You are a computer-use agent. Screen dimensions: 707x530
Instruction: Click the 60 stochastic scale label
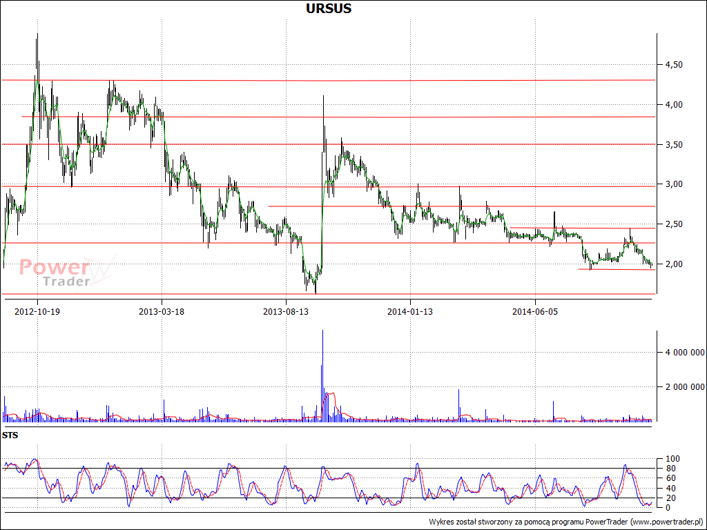click(x=670, y=478)
